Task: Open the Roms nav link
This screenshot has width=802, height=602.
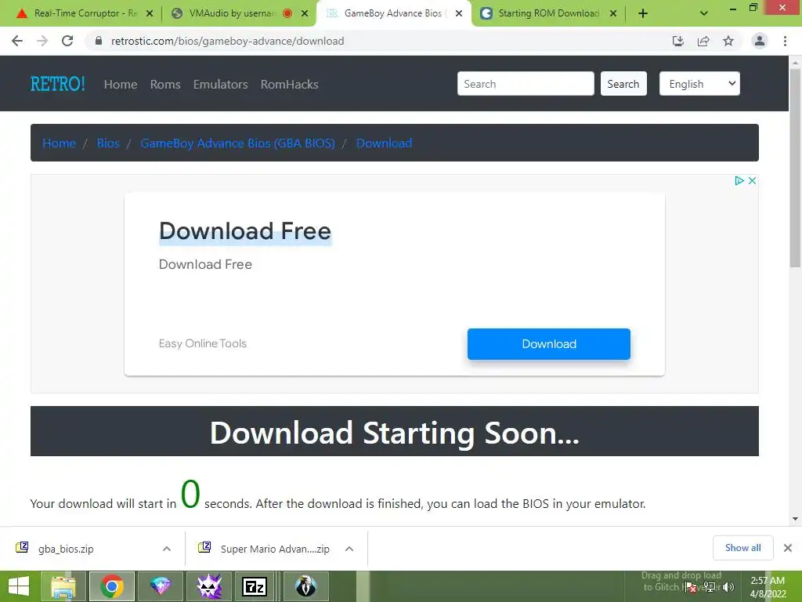Action: pyautogui.click(x=165, y=85)
